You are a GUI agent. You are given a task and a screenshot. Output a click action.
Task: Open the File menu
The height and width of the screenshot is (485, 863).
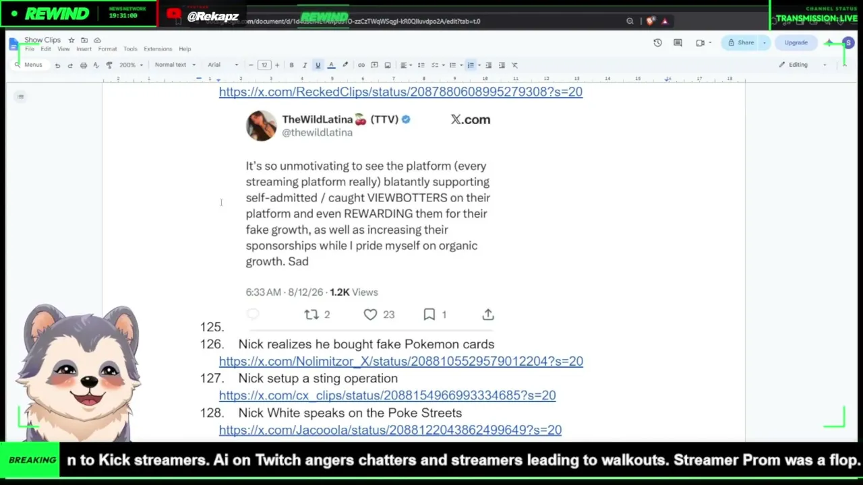30,49
